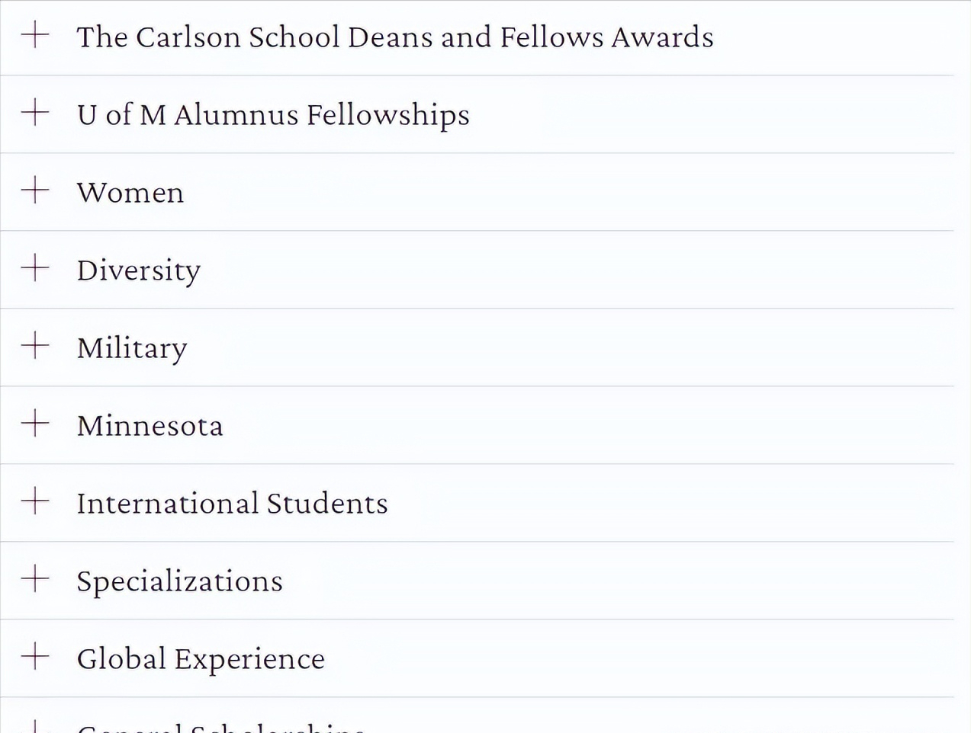
Task: Open the U of M Alumnus Fellowships heading
Action: pos(272,115)
